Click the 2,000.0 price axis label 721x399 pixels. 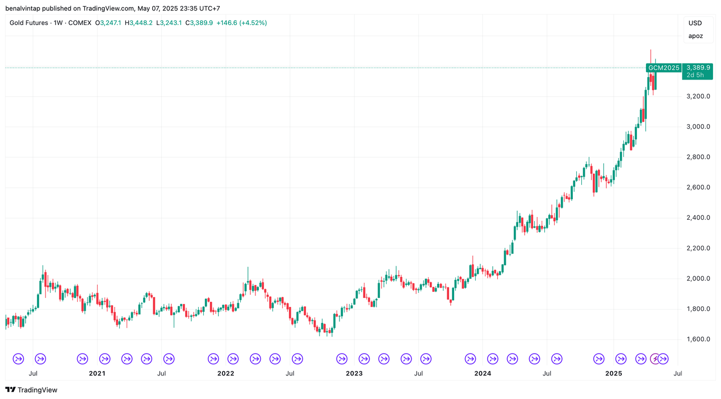click(698, 278)
